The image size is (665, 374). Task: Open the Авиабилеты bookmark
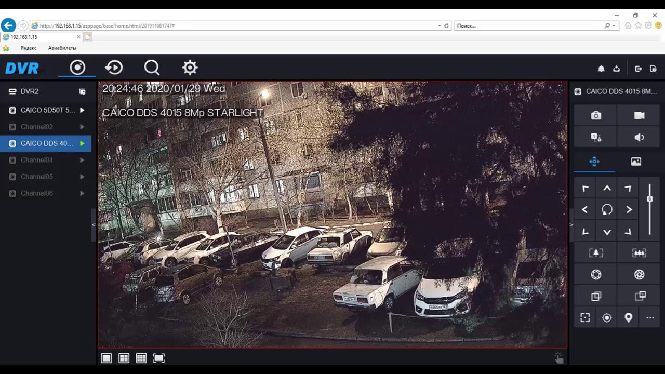click(x=62, y=48)
